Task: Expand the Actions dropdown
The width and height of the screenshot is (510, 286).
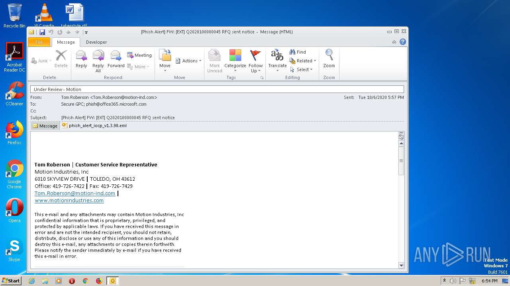Action: click(188, 61)
